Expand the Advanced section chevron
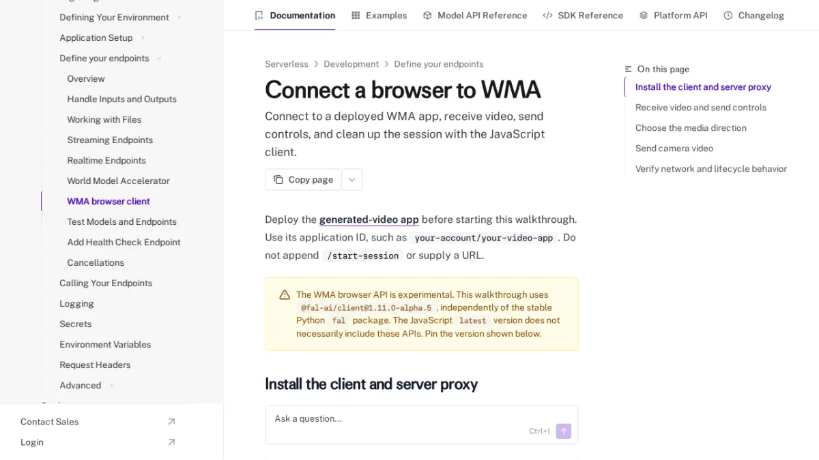The height and width of the screenshot is (460, 819). [x=111, y=385]
